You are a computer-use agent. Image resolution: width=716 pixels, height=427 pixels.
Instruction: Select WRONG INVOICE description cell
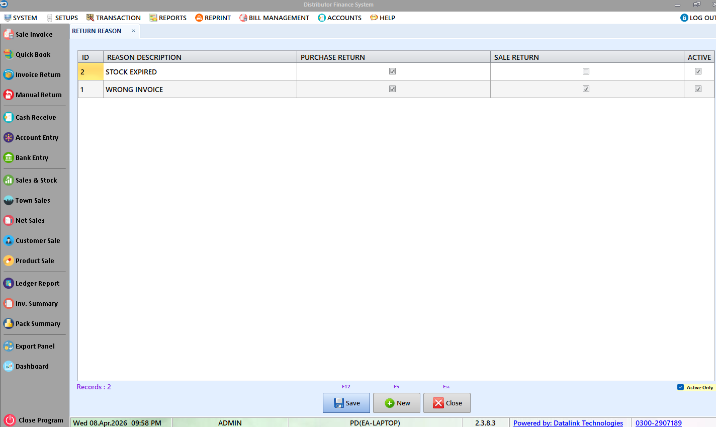pyautogui.click(x=200, y=89)
